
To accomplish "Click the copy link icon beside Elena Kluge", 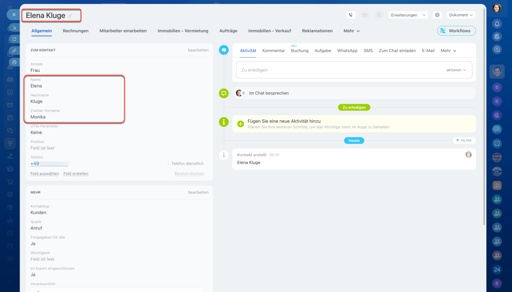I will coord(70,16).
